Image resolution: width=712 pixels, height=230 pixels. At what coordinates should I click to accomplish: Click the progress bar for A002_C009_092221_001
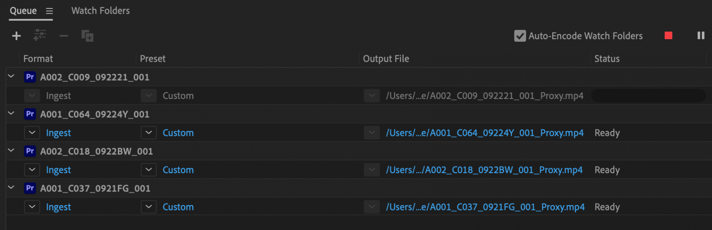(x=648, y=95)
